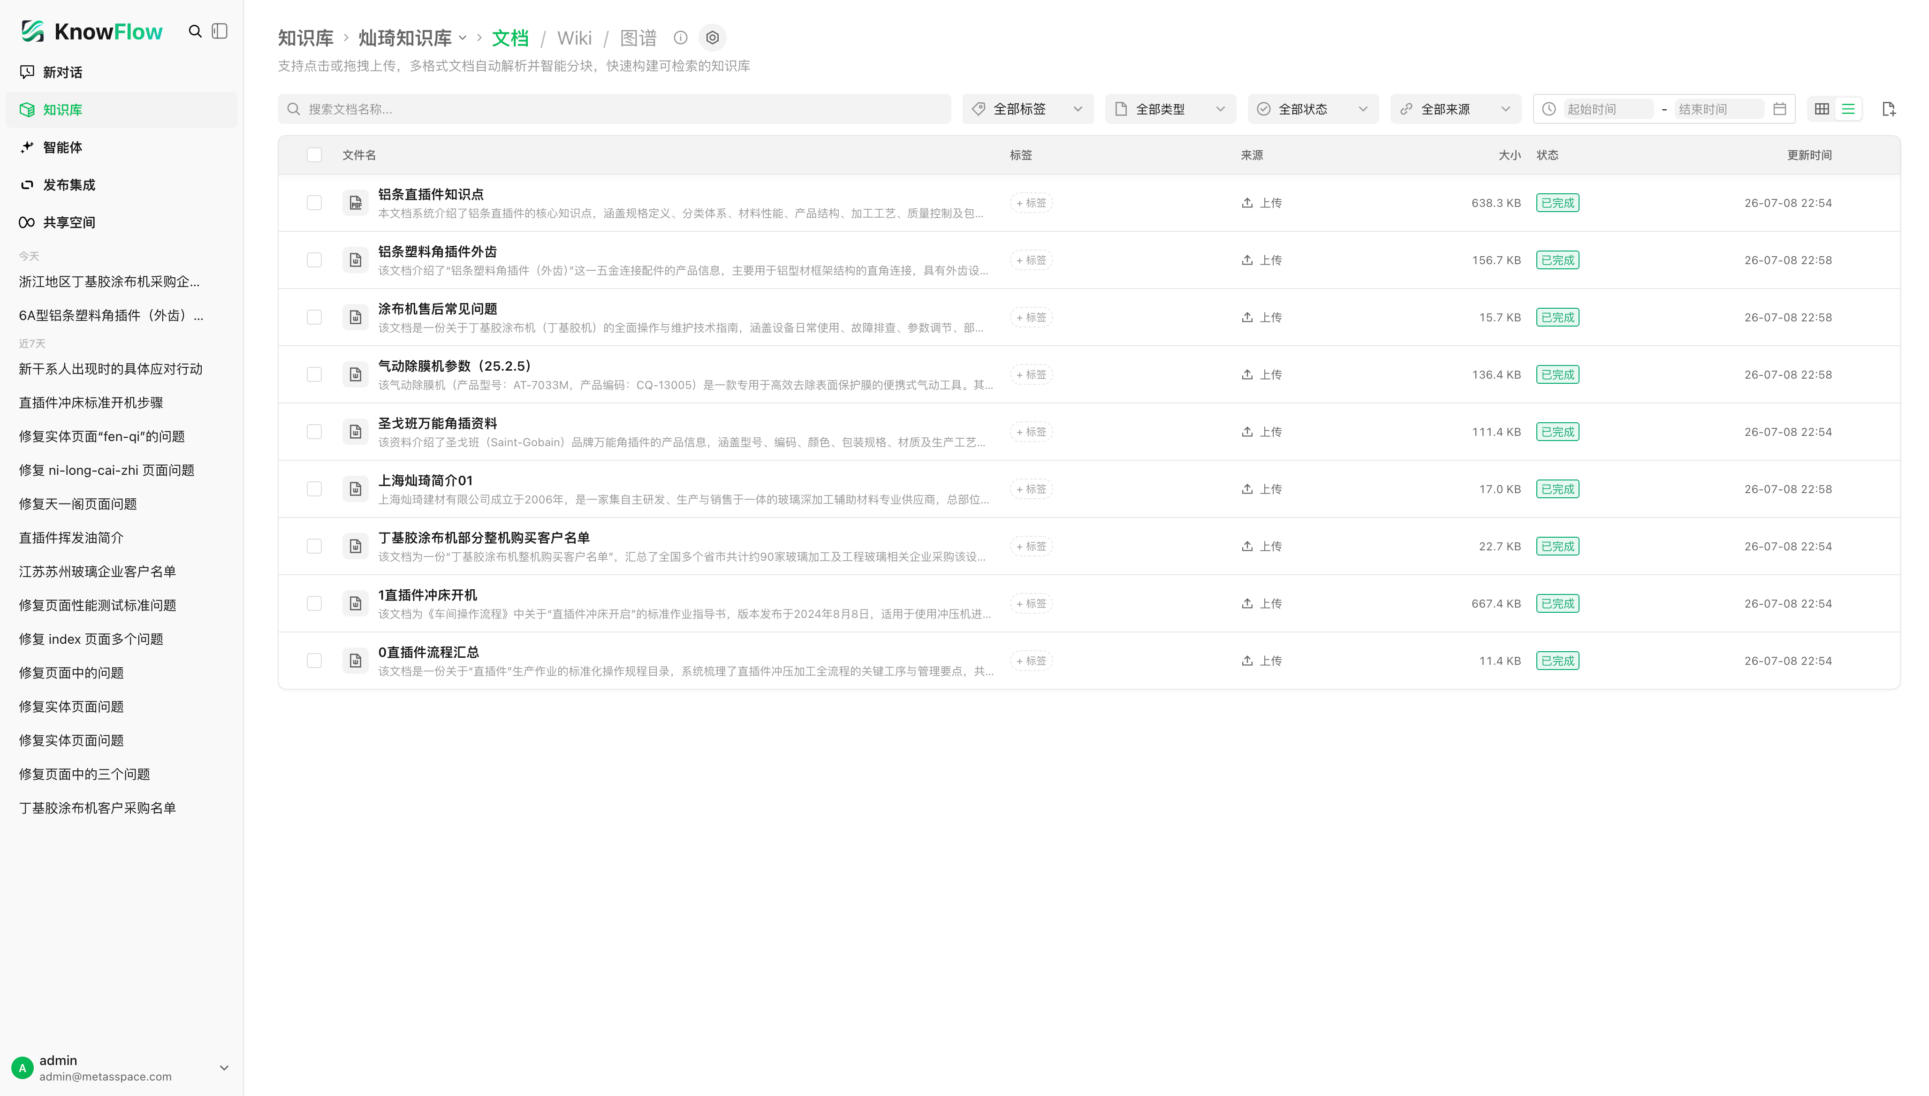This screenshot has width=1929, height=1096.
Task: Click the file icon of 丁基胶涂布机部分整机购买客户名单
Action: pos(355,547)
